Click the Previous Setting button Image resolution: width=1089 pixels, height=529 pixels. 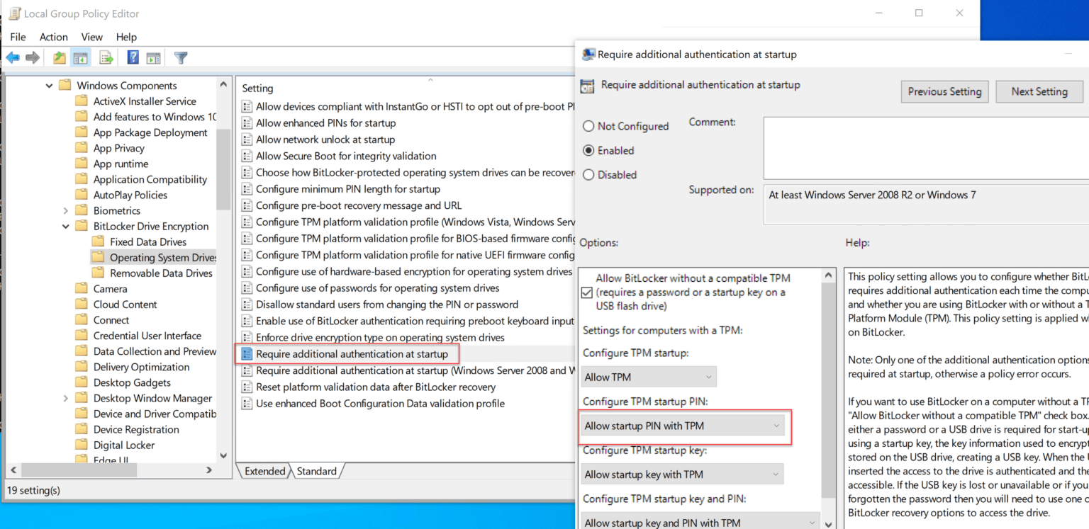[944, 91]
